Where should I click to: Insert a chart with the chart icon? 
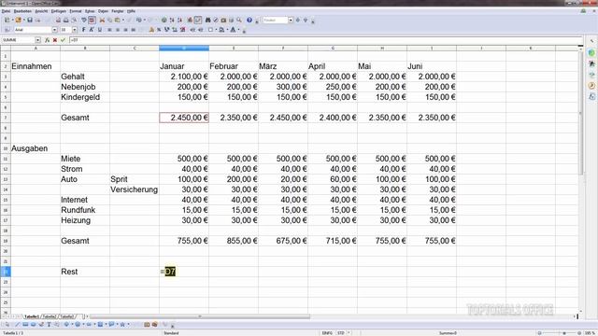190,20
